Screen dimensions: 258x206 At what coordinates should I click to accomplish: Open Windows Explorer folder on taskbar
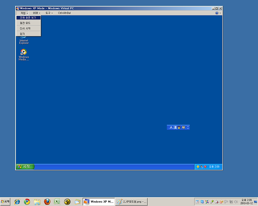point(37,202)
